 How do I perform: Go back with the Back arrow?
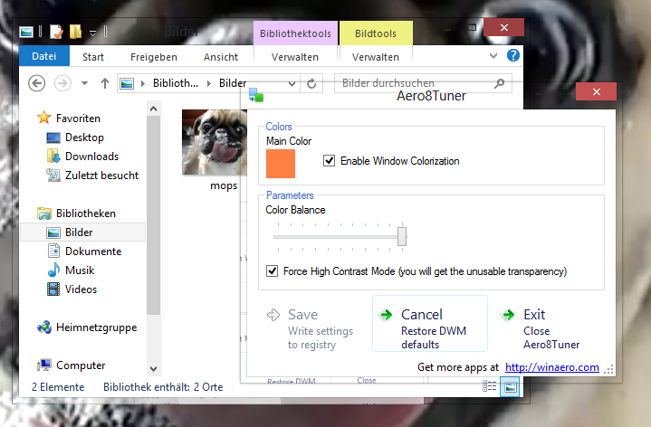click(x=37, y=83)
